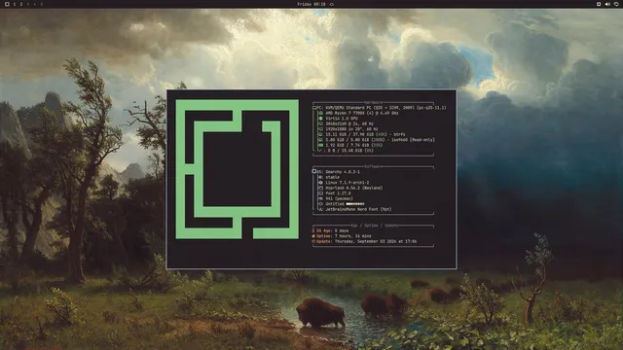Click the Software section header label
623x350 pixels.
[x=373, y=166]
